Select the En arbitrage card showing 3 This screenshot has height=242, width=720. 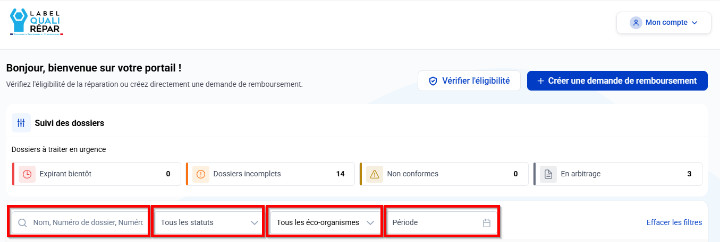618,174
